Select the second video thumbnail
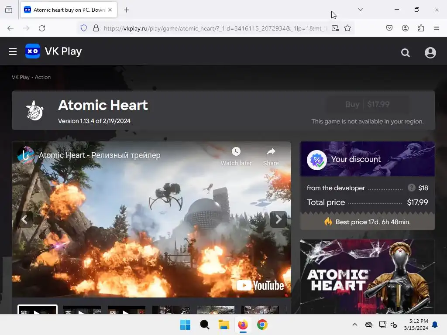447x335 pixels. (x=82, y=310)
